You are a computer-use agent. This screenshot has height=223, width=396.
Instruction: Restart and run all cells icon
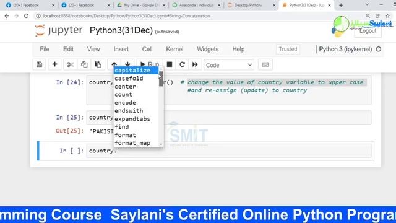coord(195,64)
